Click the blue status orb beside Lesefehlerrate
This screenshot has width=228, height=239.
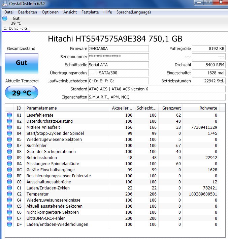[9, 115]
